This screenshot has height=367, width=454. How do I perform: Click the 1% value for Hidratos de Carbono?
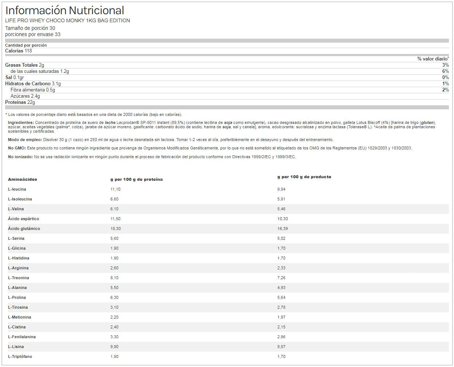pos(446,83)
